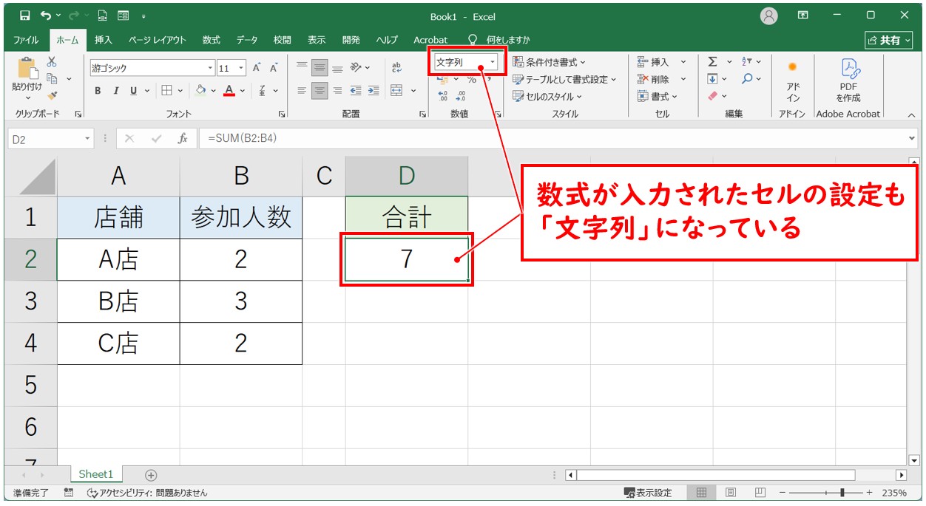
Task: Switch to the 数式 tab
Action: click(212, 40)
